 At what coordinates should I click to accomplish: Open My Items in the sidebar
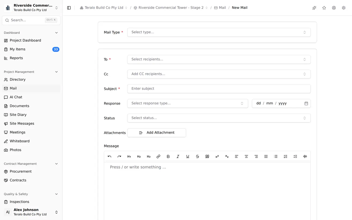click(31, 49)
